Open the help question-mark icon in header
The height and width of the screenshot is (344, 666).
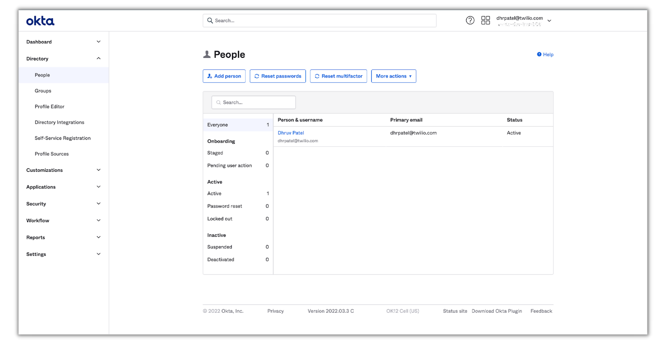[470, 20]
